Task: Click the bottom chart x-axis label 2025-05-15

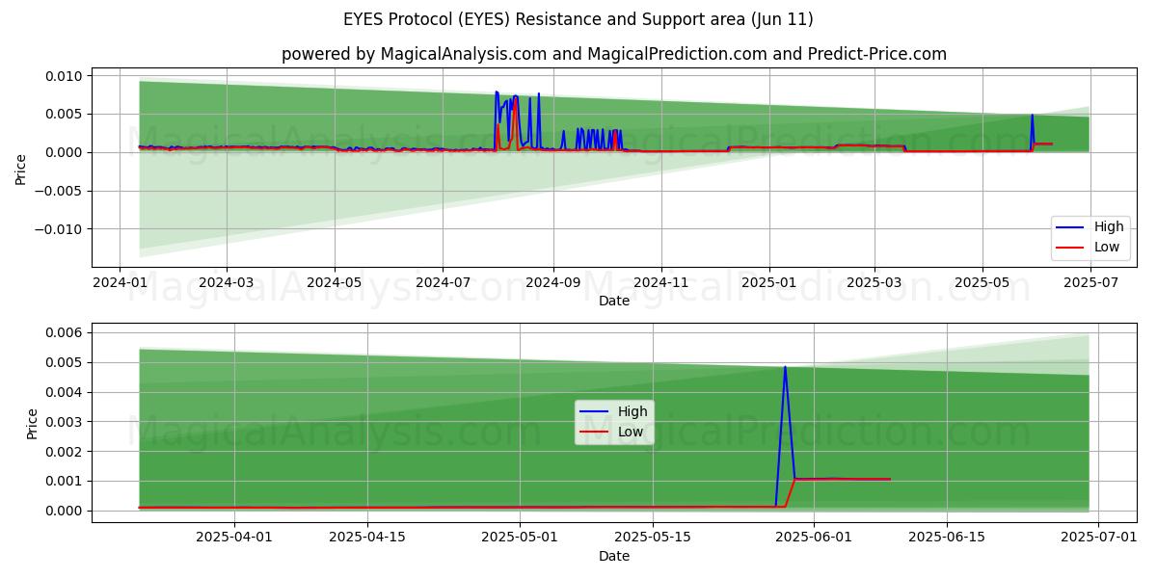Action: point(653,539)
